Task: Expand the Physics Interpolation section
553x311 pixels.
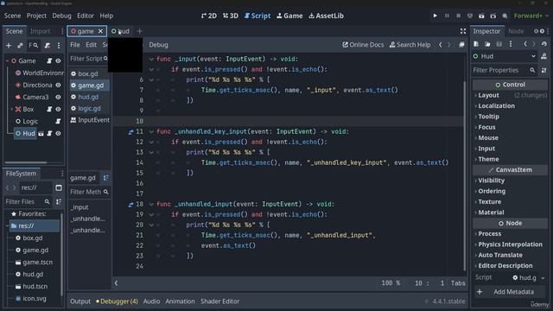Action: 511,244
